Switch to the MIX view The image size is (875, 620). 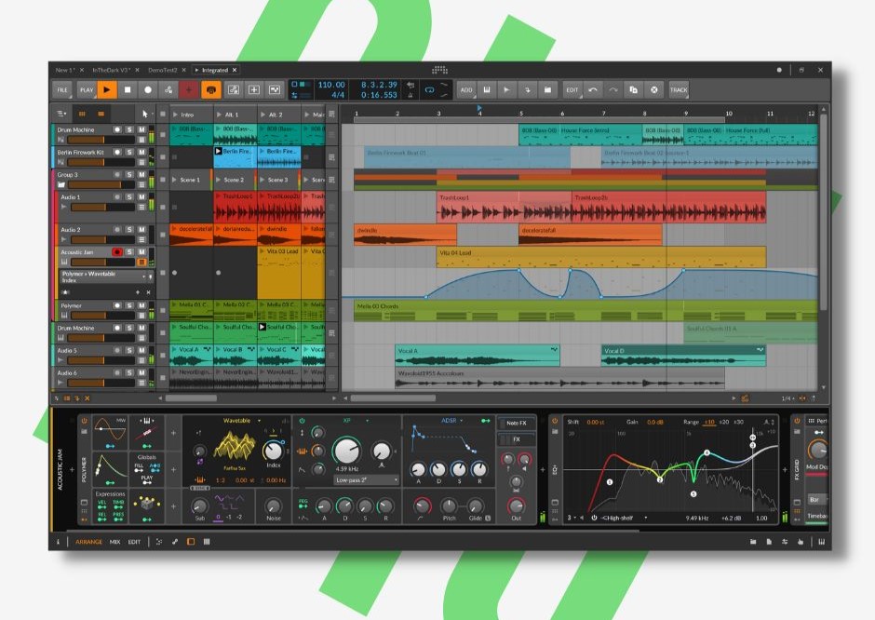[114, 541]
